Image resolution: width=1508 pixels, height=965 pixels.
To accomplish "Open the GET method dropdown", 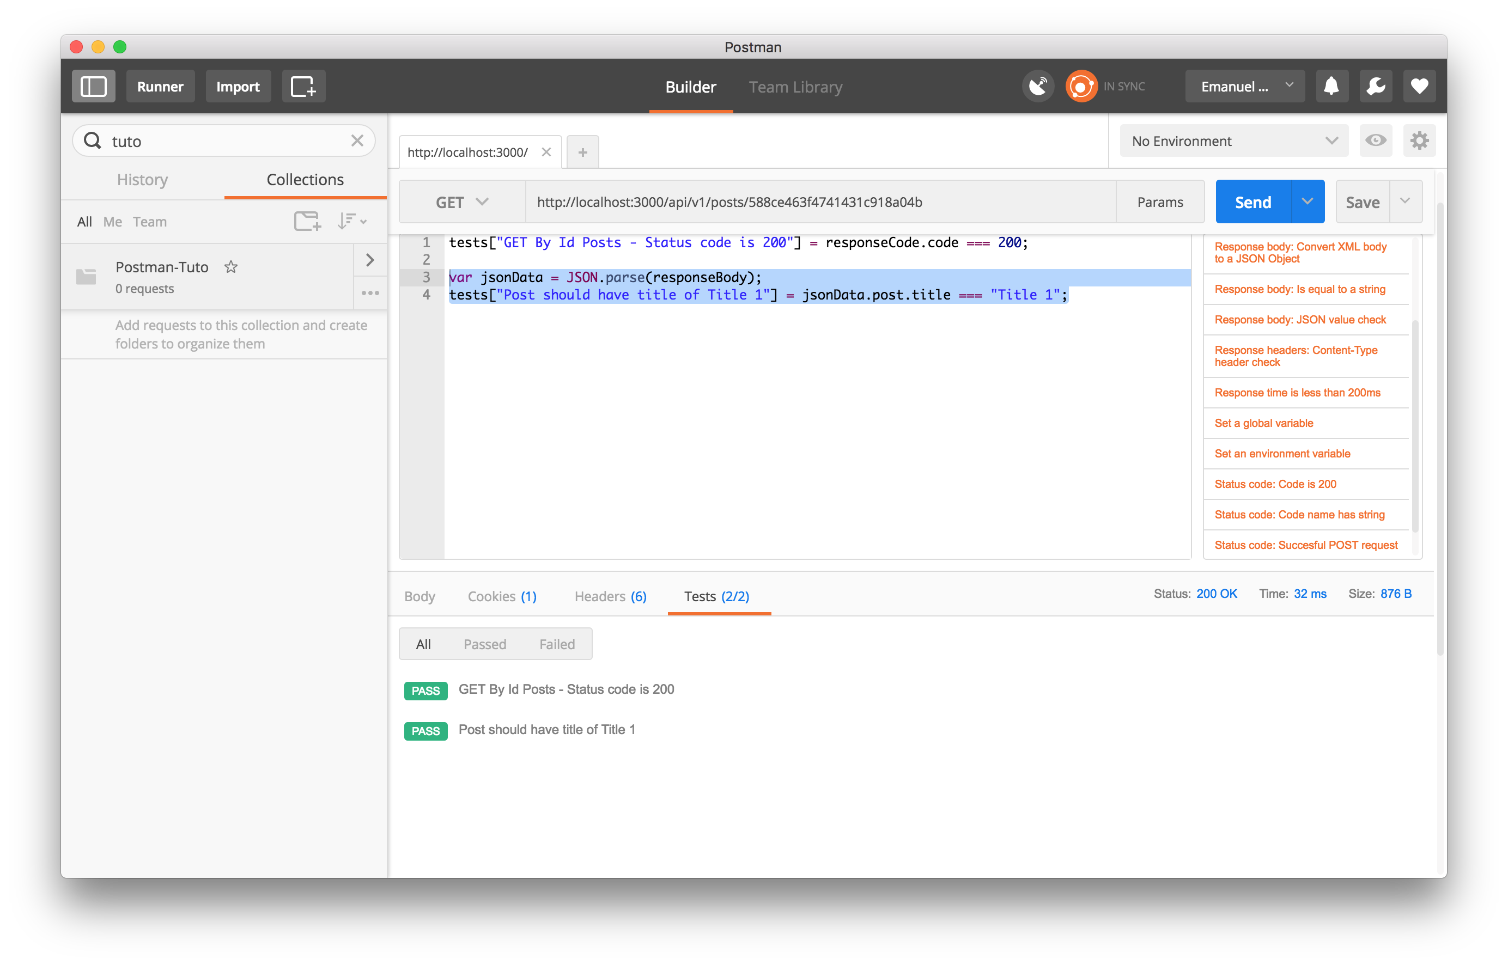I will click(462, 202).
